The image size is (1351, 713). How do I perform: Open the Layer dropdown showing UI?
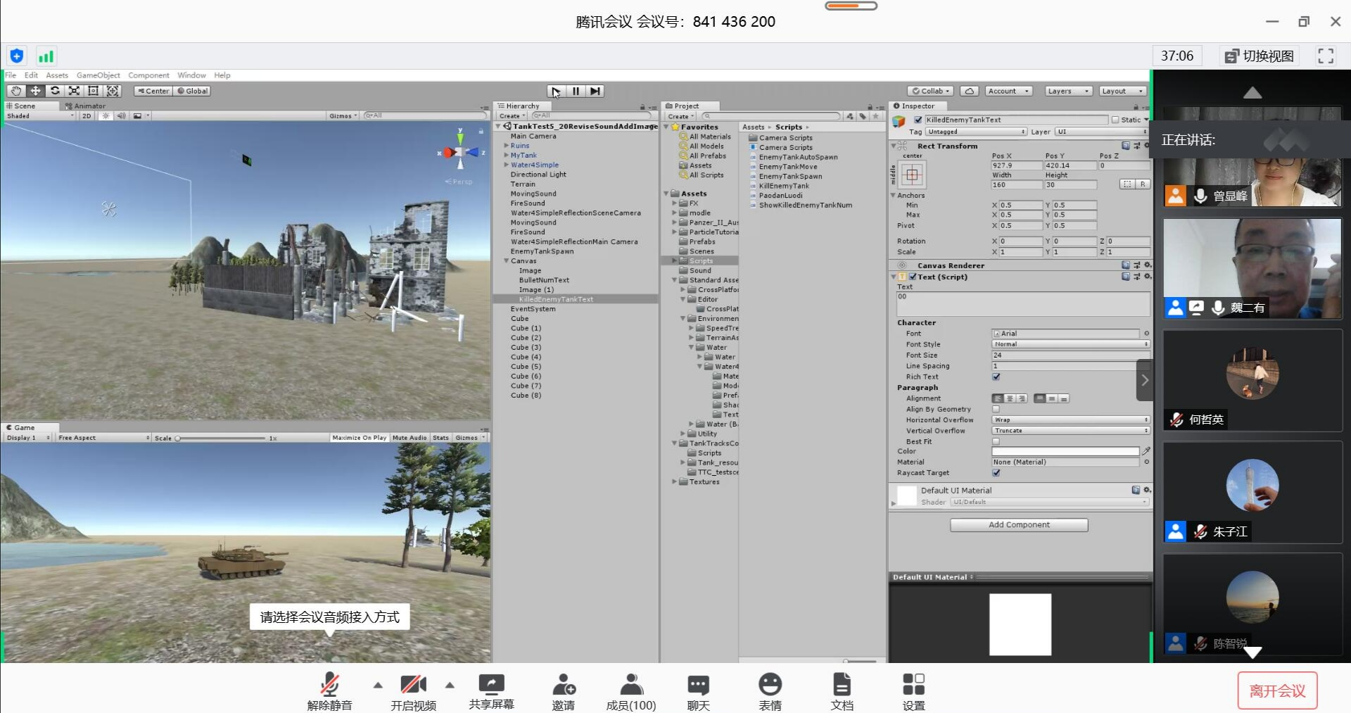pyautogui.click(x=1101, y=132)
